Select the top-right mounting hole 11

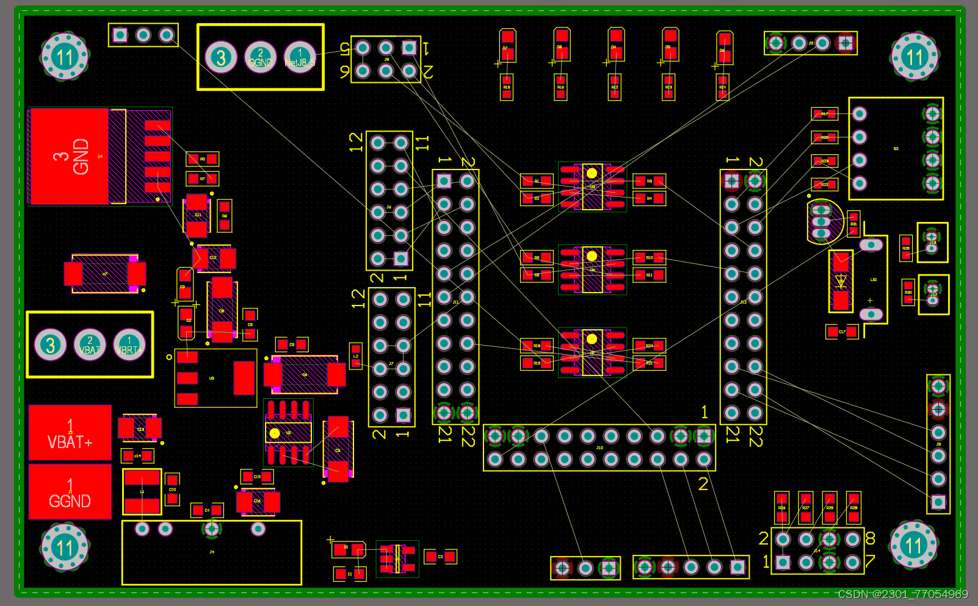click(x=914, y=57)
